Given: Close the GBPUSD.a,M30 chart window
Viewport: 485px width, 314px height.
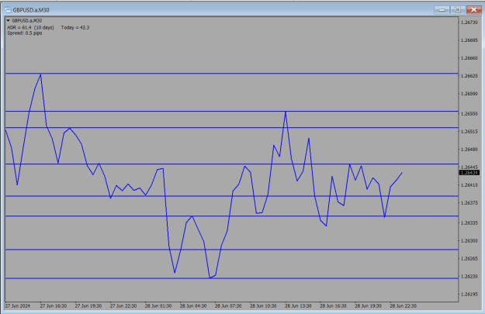Looking at the screenshot, I should 473,10.
